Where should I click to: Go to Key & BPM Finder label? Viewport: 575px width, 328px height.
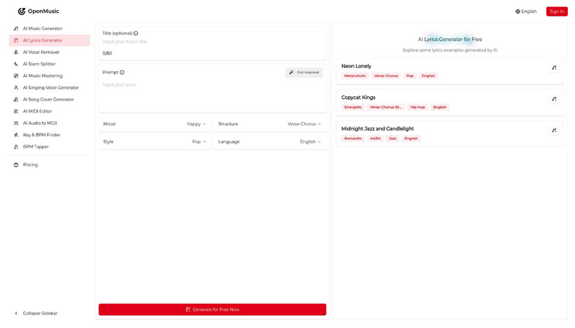(x=42, y=135)
